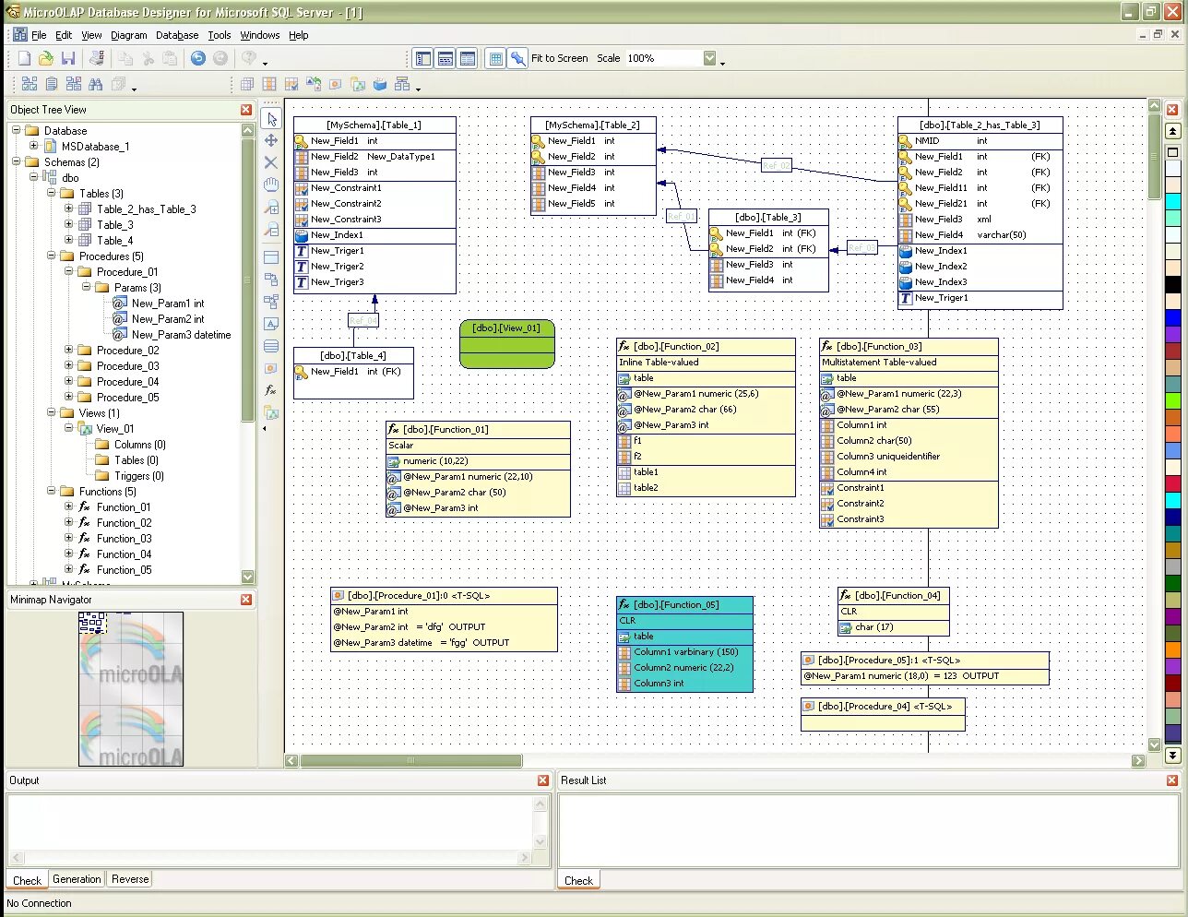Screen dimensions: 1188x917
Task: Expand the Procedure_02 tree node
Action: click(68, 351)
